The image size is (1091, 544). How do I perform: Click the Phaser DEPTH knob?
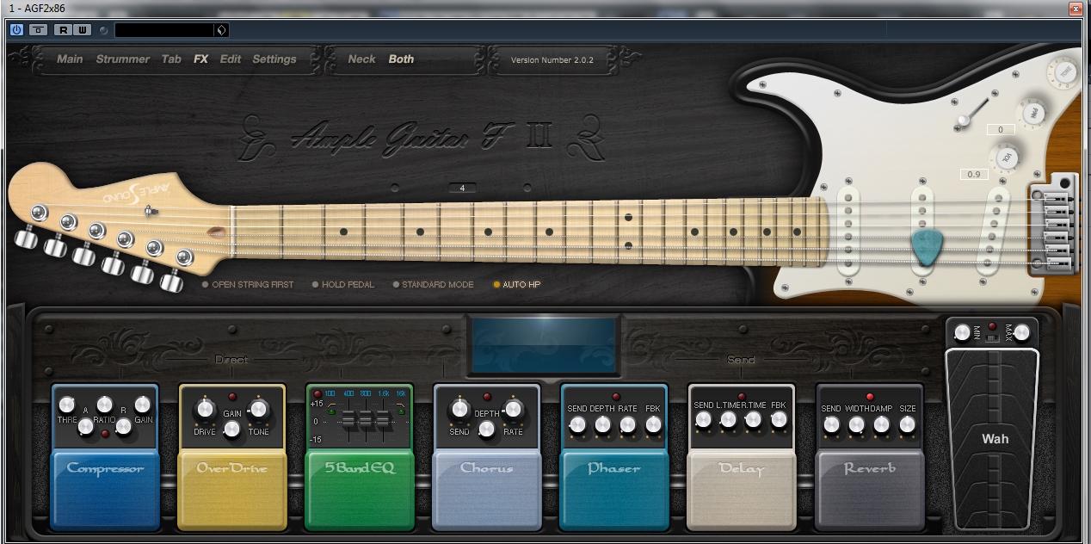coord(602,423)
